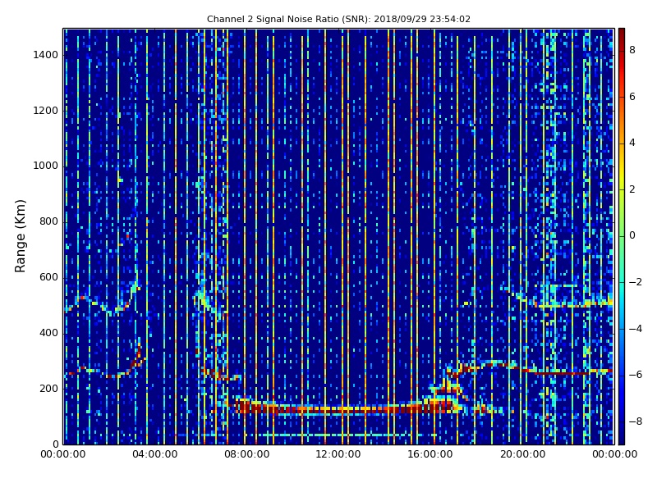Click the colorbar label 0
Image resolution: width=657 pixels, height=492 pixels.
click(x=632, y=235)
